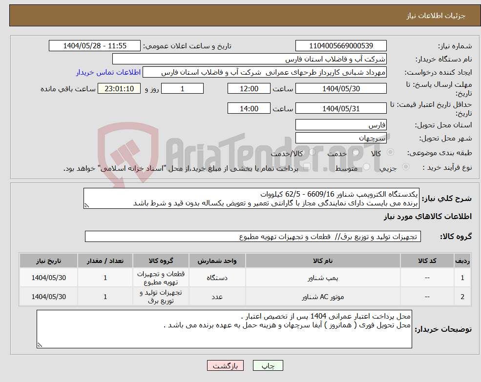Click the بازگشت button
This screenshot has width=481, height=382.
coord(225,365)
